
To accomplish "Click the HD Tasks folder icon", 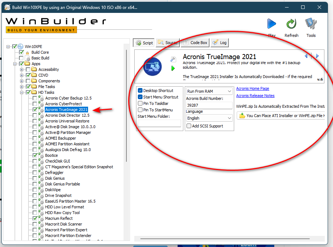I will click(34, 92).
